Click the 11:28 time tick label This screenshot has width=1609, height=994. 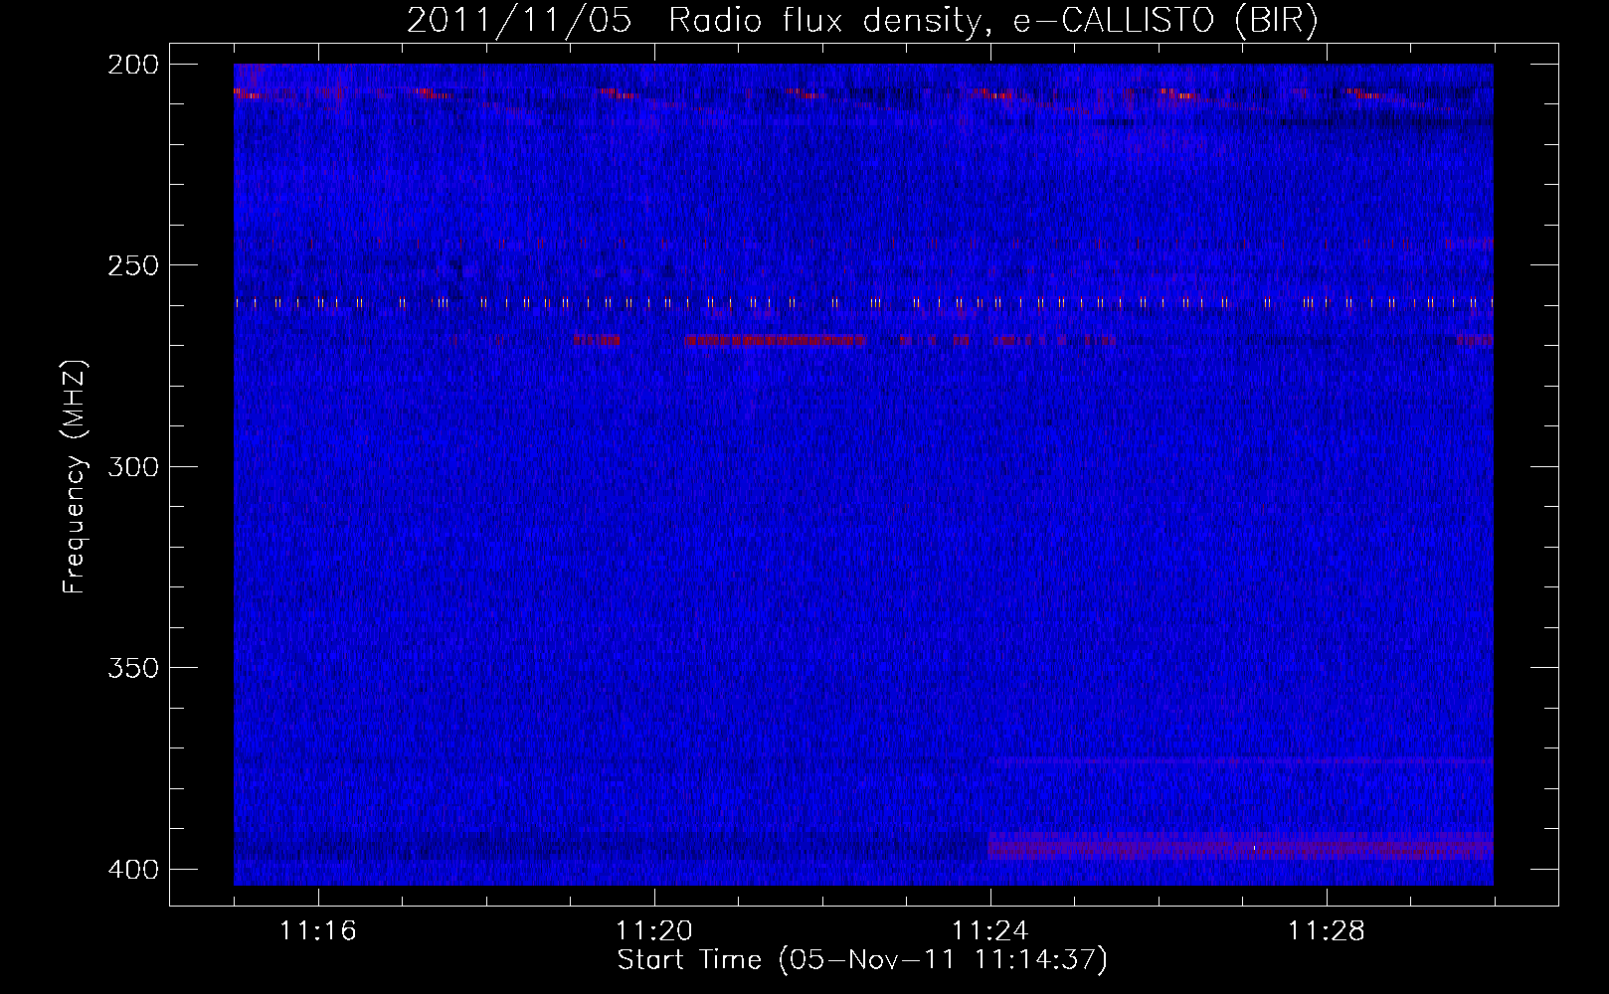[x=1326, y=930]
